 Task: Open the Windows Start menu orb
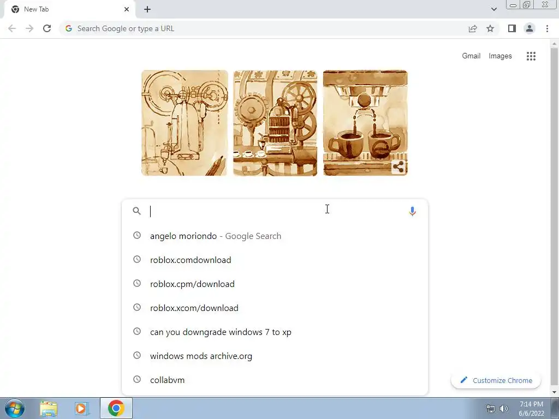[15, 408]
